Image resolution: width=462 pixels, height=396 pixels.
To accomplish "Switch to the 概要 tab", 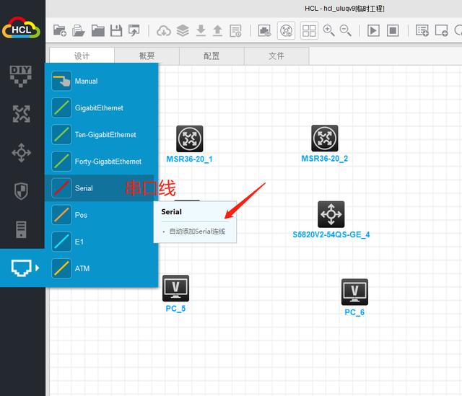I will pyautogui.click(x=147, y=56).
